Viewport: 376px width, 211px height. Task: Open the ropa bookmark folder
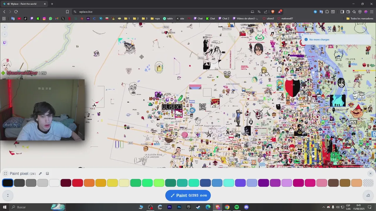point(155,18)
